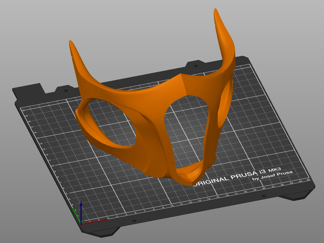Click grid number 25 on bed ruler
This screenshot has width=324, height=243.
tap(308, 180)
